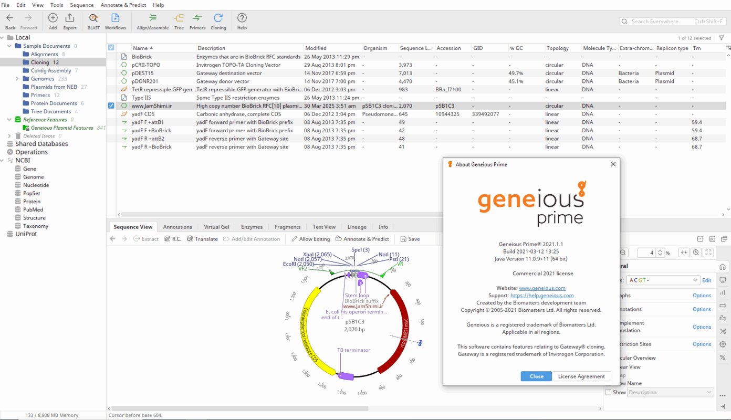Click the Cloning toolbar icon

(x=218, y=22)
